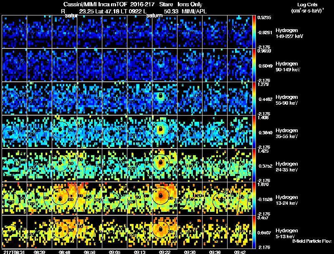Screen dimensions: 334x254
Task: Click the 'Hydrogen 149-227 keV' row label
Action: (x=289, y=33)
